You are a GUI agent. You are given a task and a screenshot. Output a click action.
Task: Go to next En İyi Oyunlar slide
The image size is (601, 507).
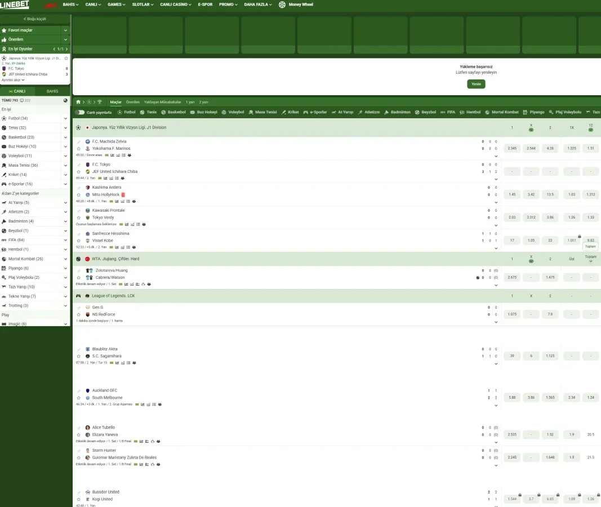pos(66,49)
